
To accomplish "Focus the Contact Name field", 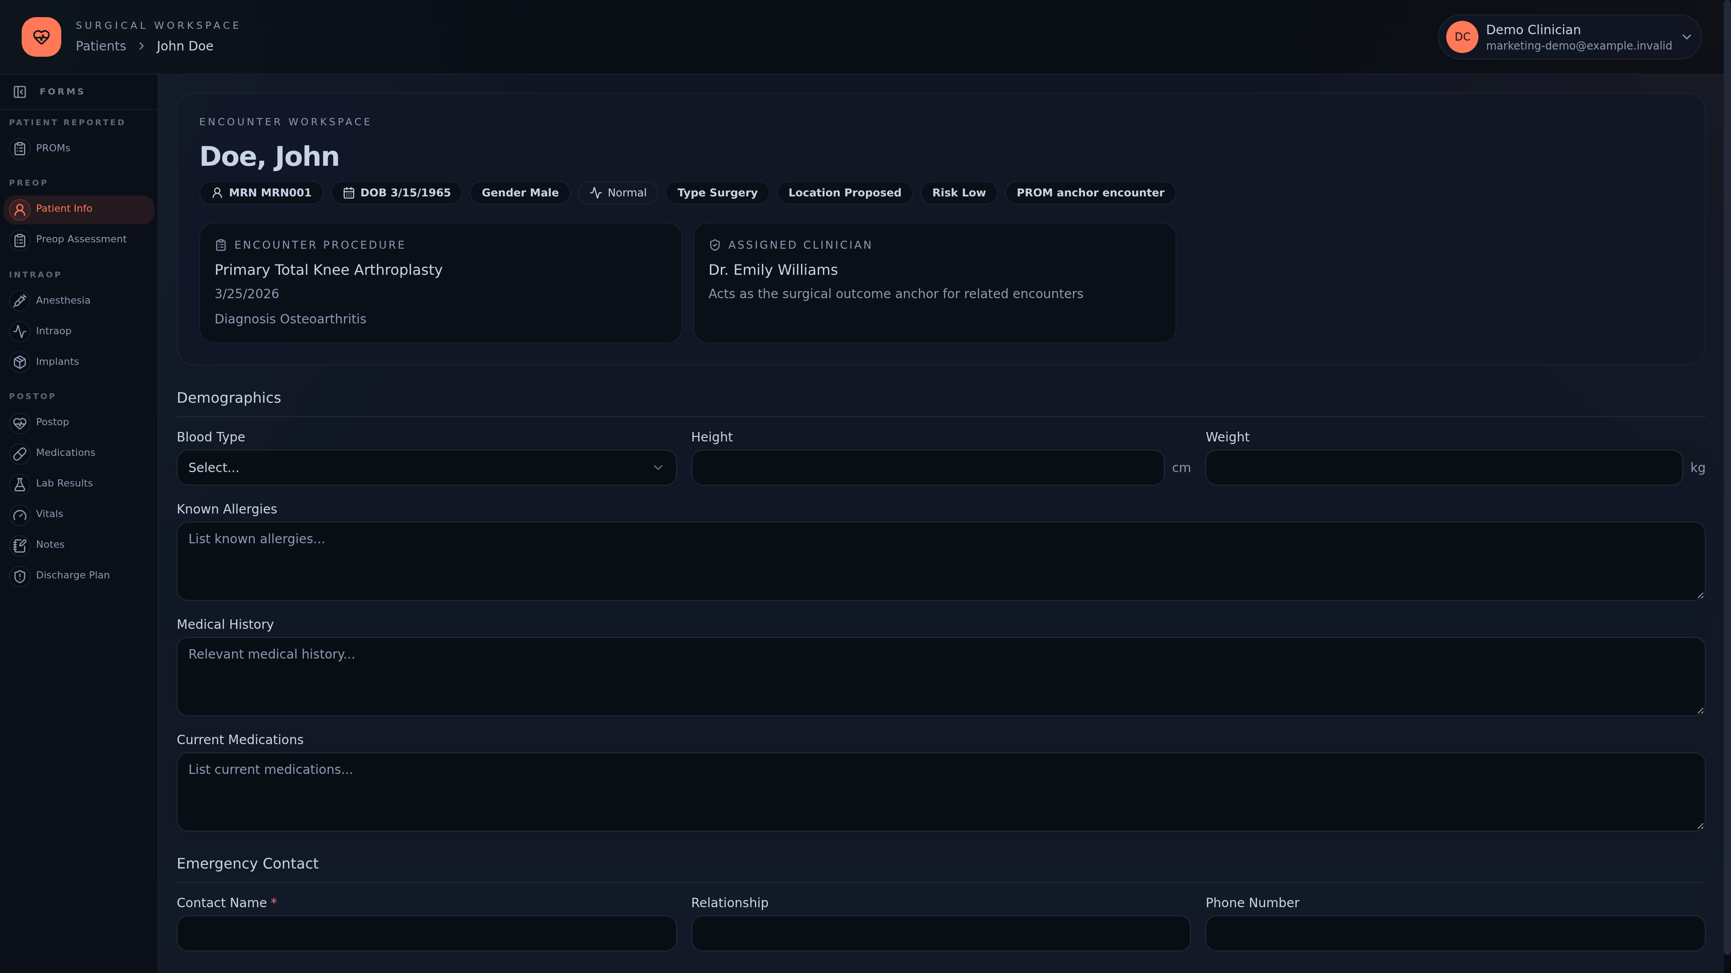I will (426, 933).
